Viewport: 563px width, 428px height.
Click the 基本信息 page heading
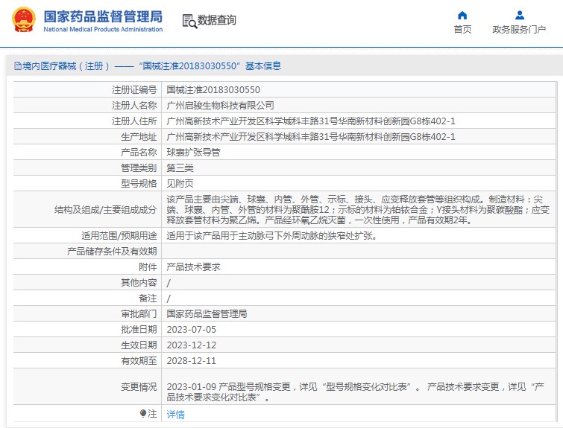point(263,66)
